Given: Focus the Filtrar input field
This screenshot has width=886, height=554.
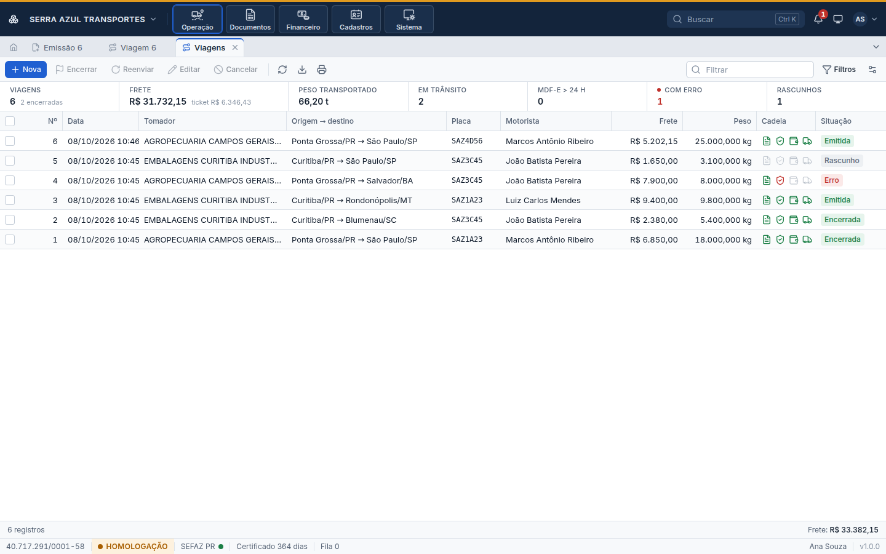Looking at the screenshot, I should 750,70.
